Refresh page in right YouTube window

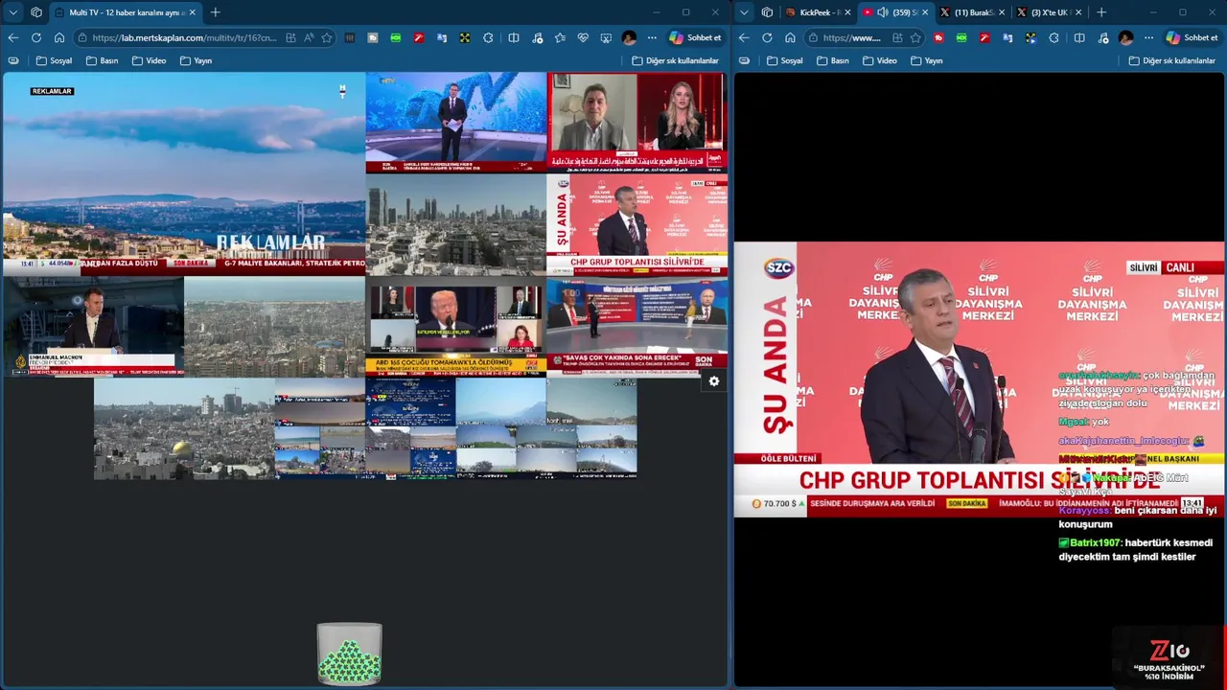(766, 37)
